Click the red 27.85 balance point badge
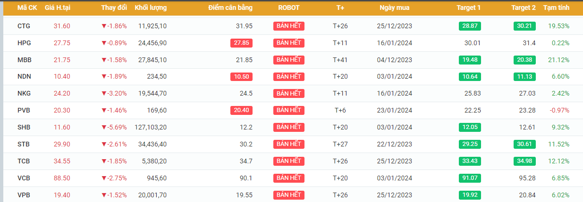 241,43
